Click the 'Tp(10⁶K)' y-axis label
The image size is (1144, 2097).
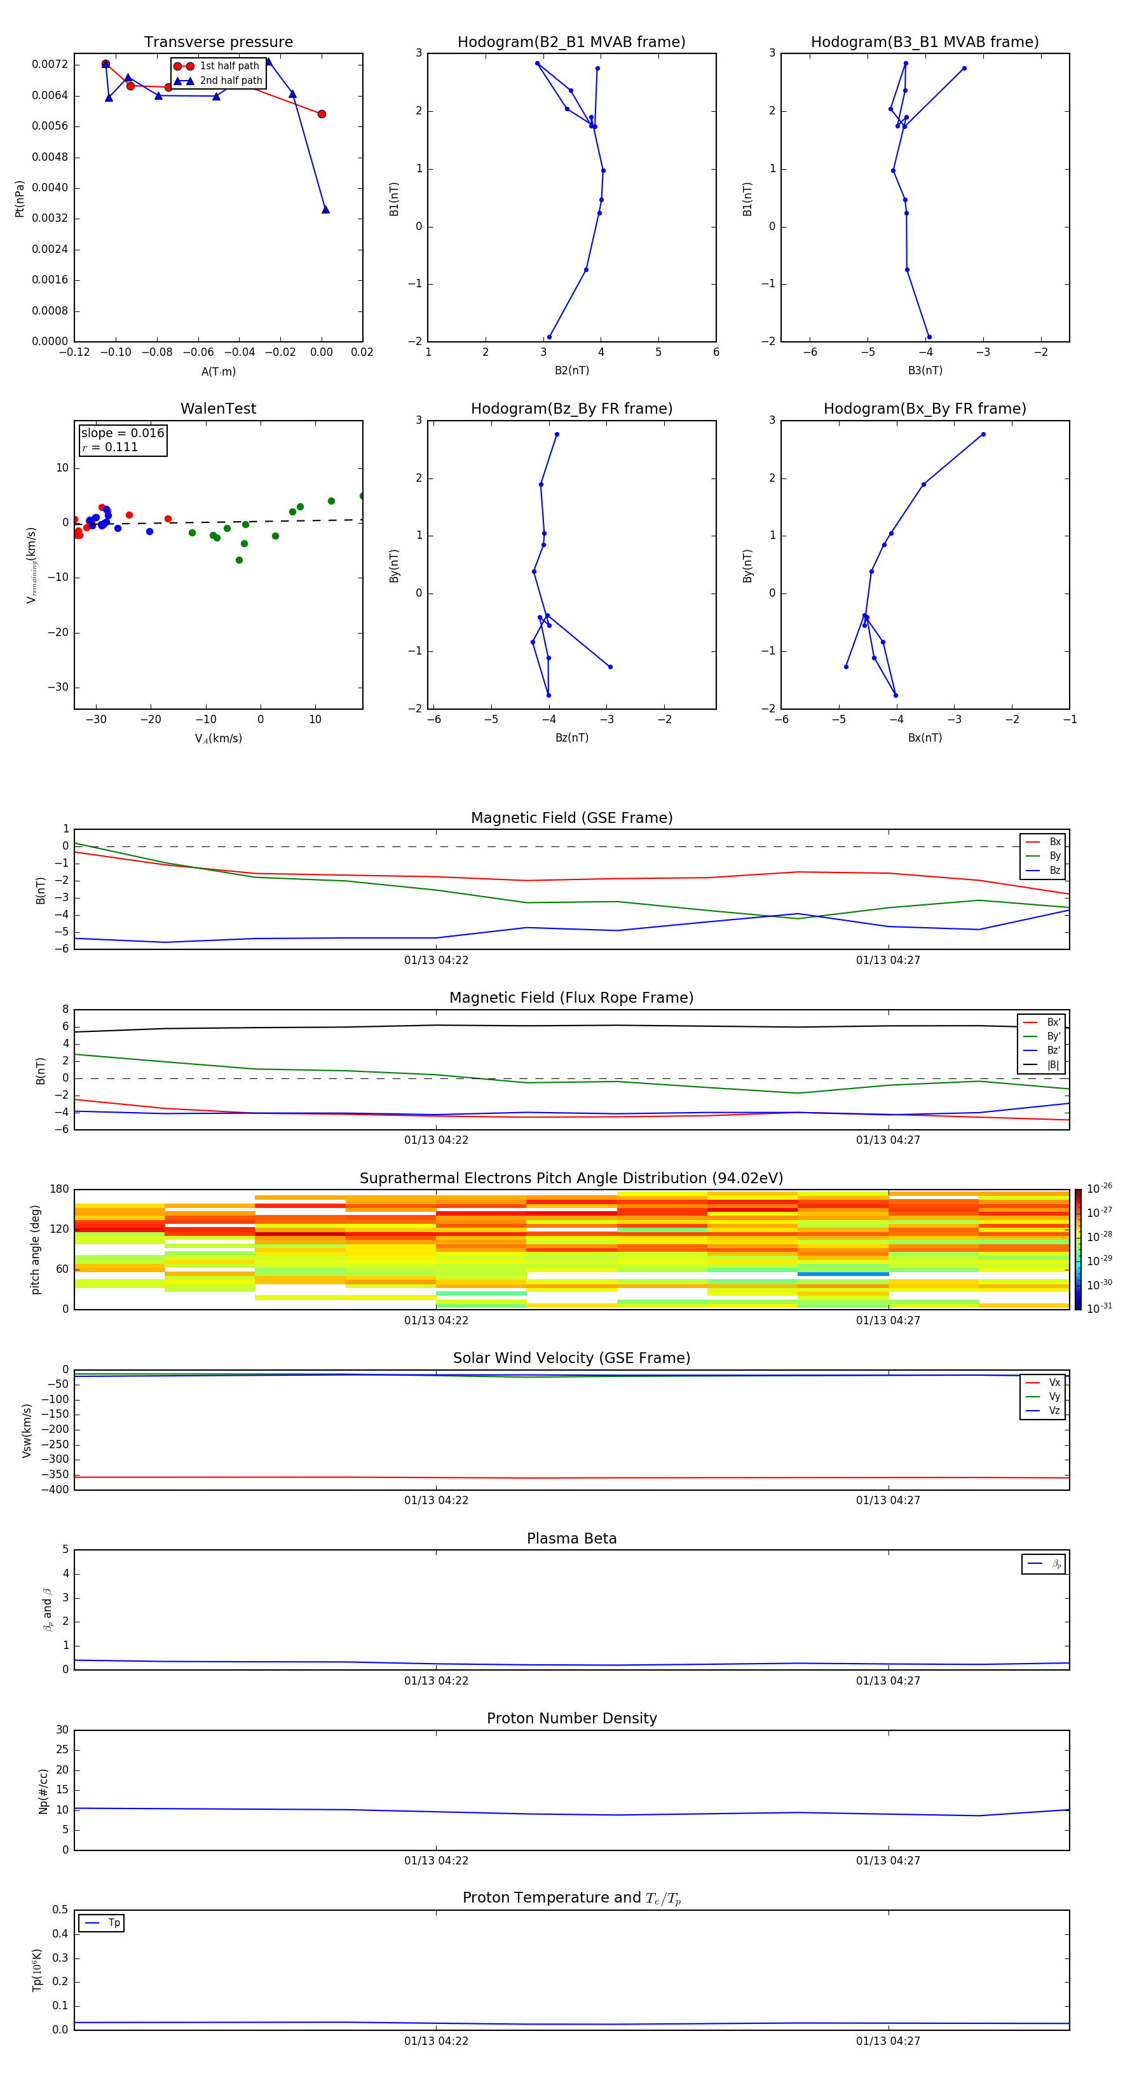point(37,1970)
